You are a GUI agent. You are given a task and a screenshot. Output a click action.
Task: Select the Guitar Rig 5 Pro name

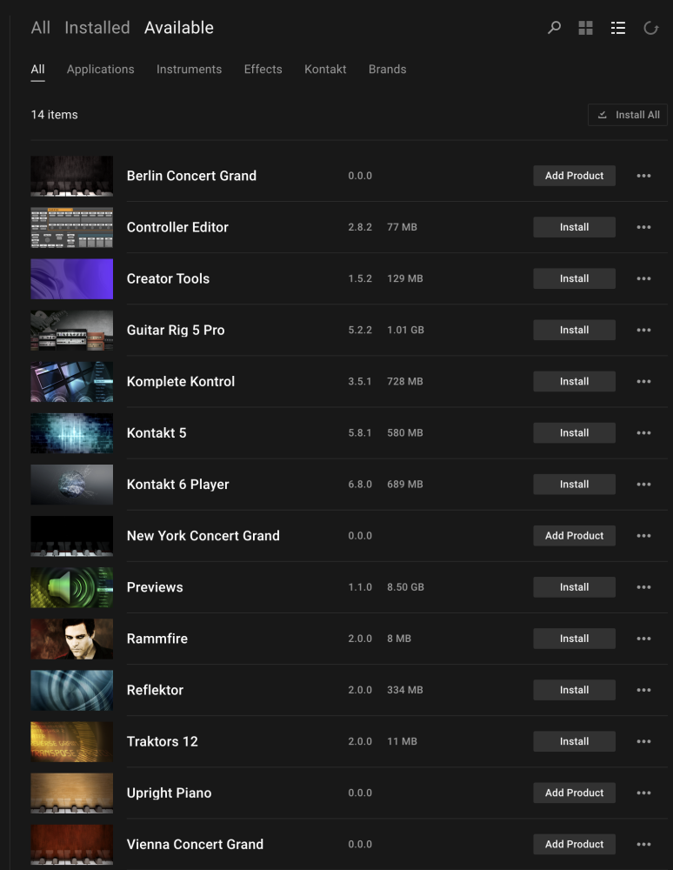pyautogui.click(x=176, y=330)
